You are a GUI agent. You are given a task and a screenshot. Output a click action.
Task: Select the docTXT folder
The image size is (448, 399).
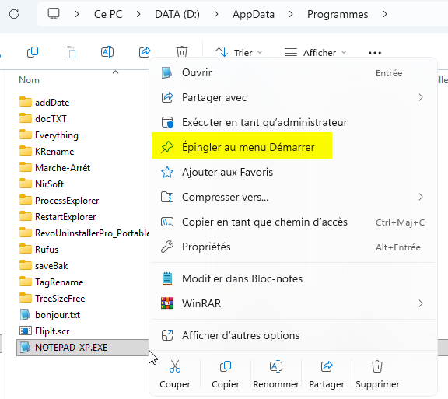click(43, 119)
